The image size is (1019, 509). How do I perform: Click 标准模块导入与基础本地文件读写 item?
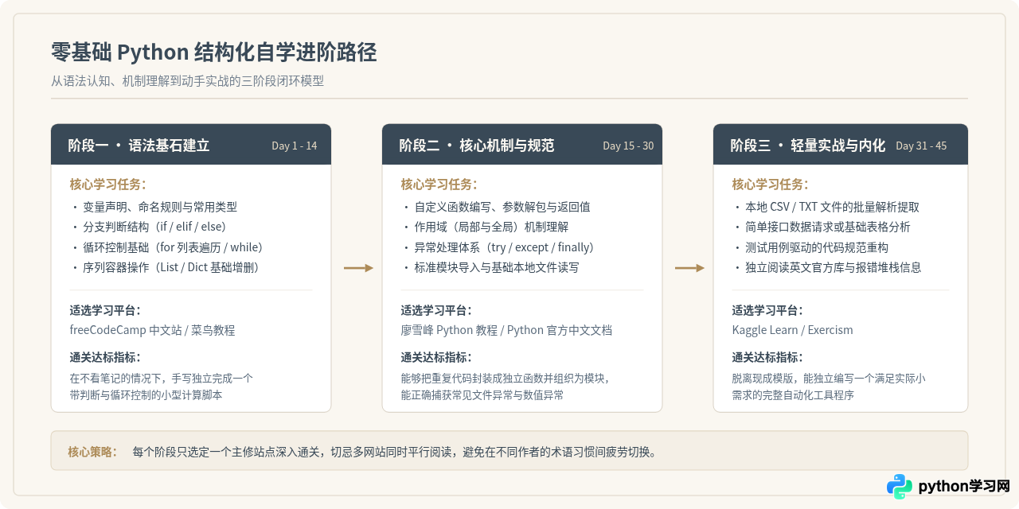tap(495, 267)
